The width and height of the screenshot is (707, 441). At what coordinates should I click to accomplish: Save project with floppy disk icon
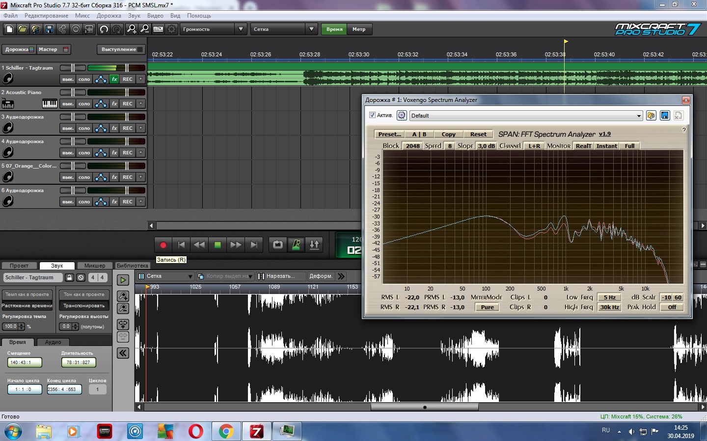(49, 29)
